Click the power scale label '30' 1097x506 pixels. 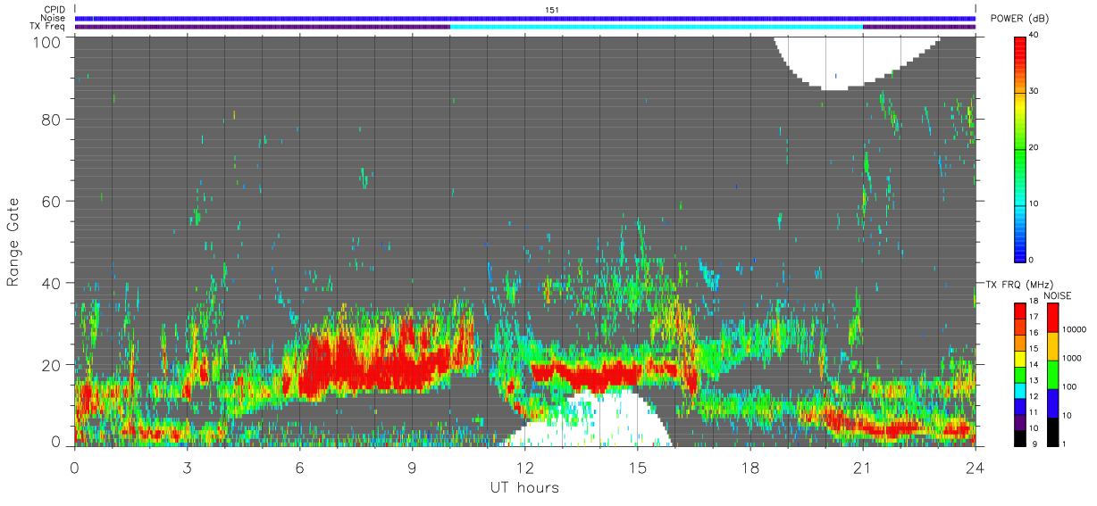(1034, 91)
